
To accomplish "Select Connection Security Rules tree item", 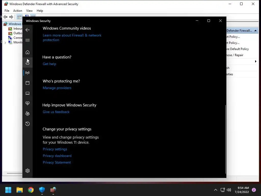I will [x=15, y=38].
